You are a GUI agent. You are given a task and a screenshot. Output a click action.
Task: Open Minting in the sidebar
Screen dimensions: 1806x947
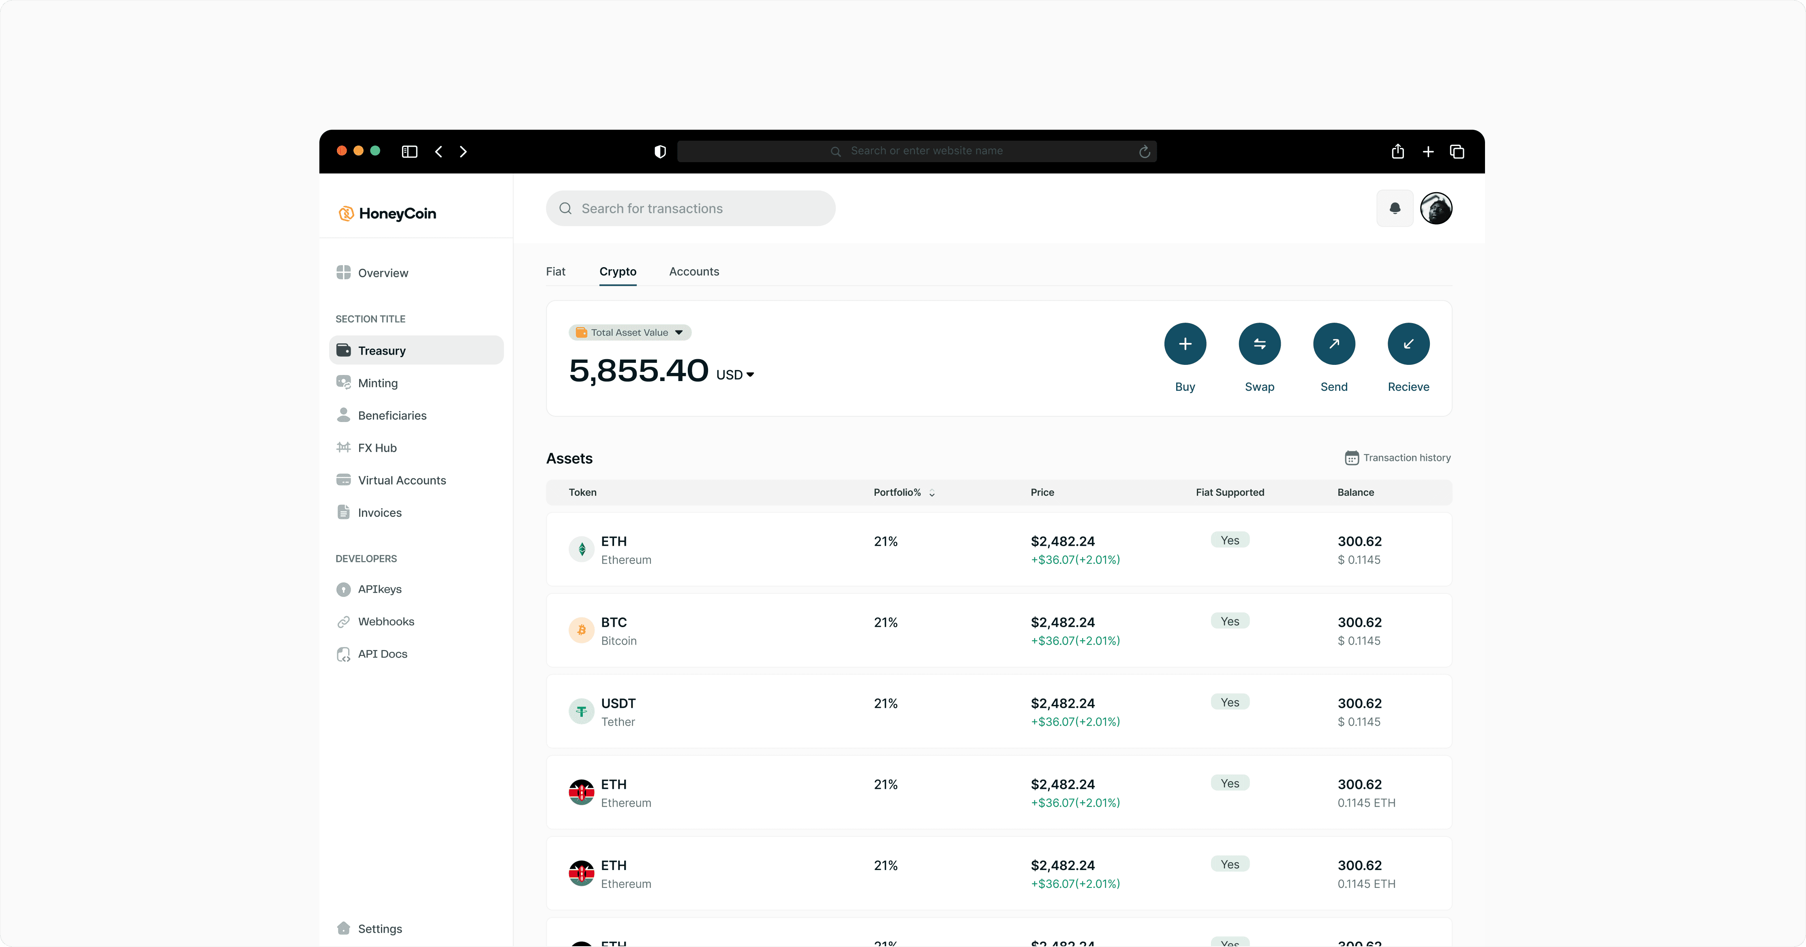pyautogui.click(x=377, y=383)
